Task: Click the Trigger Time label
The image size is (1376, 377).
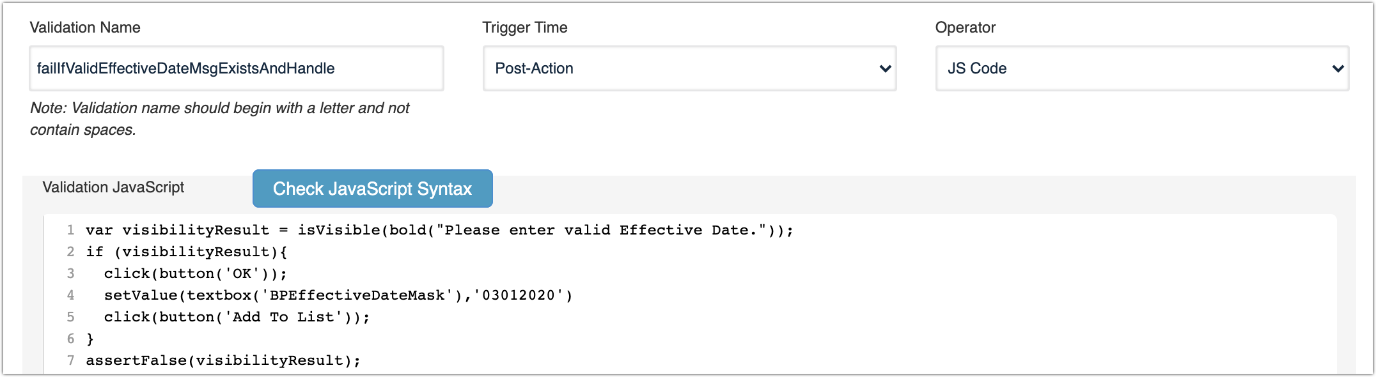Action: pos(524,27)
